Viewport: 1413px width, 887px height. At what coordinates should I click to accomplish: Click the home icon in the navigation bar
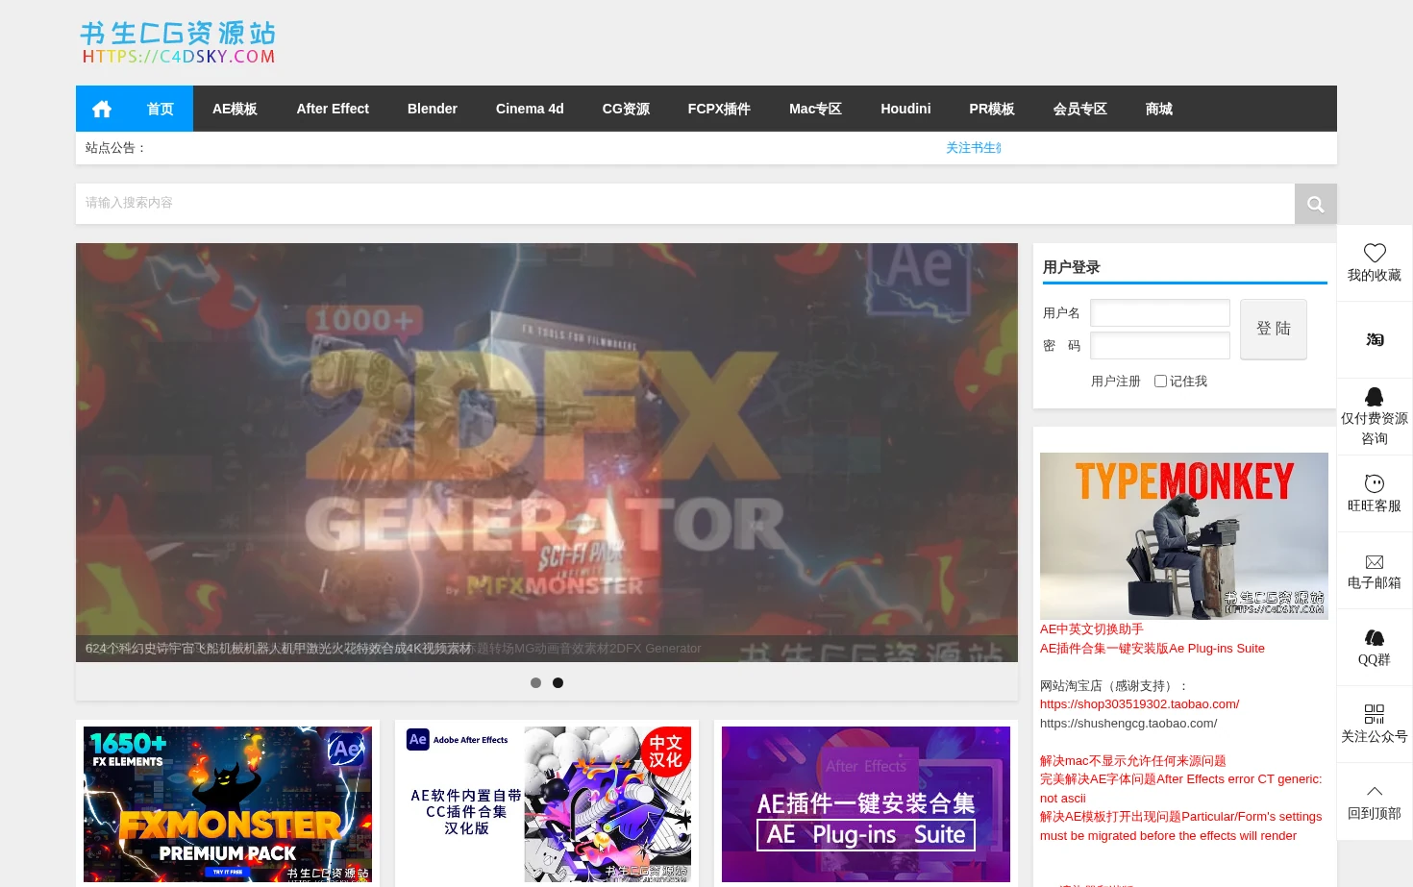point(102,109)
